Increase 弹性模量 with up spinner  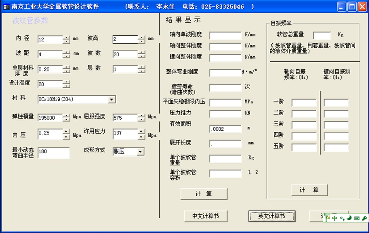(67, 116)
